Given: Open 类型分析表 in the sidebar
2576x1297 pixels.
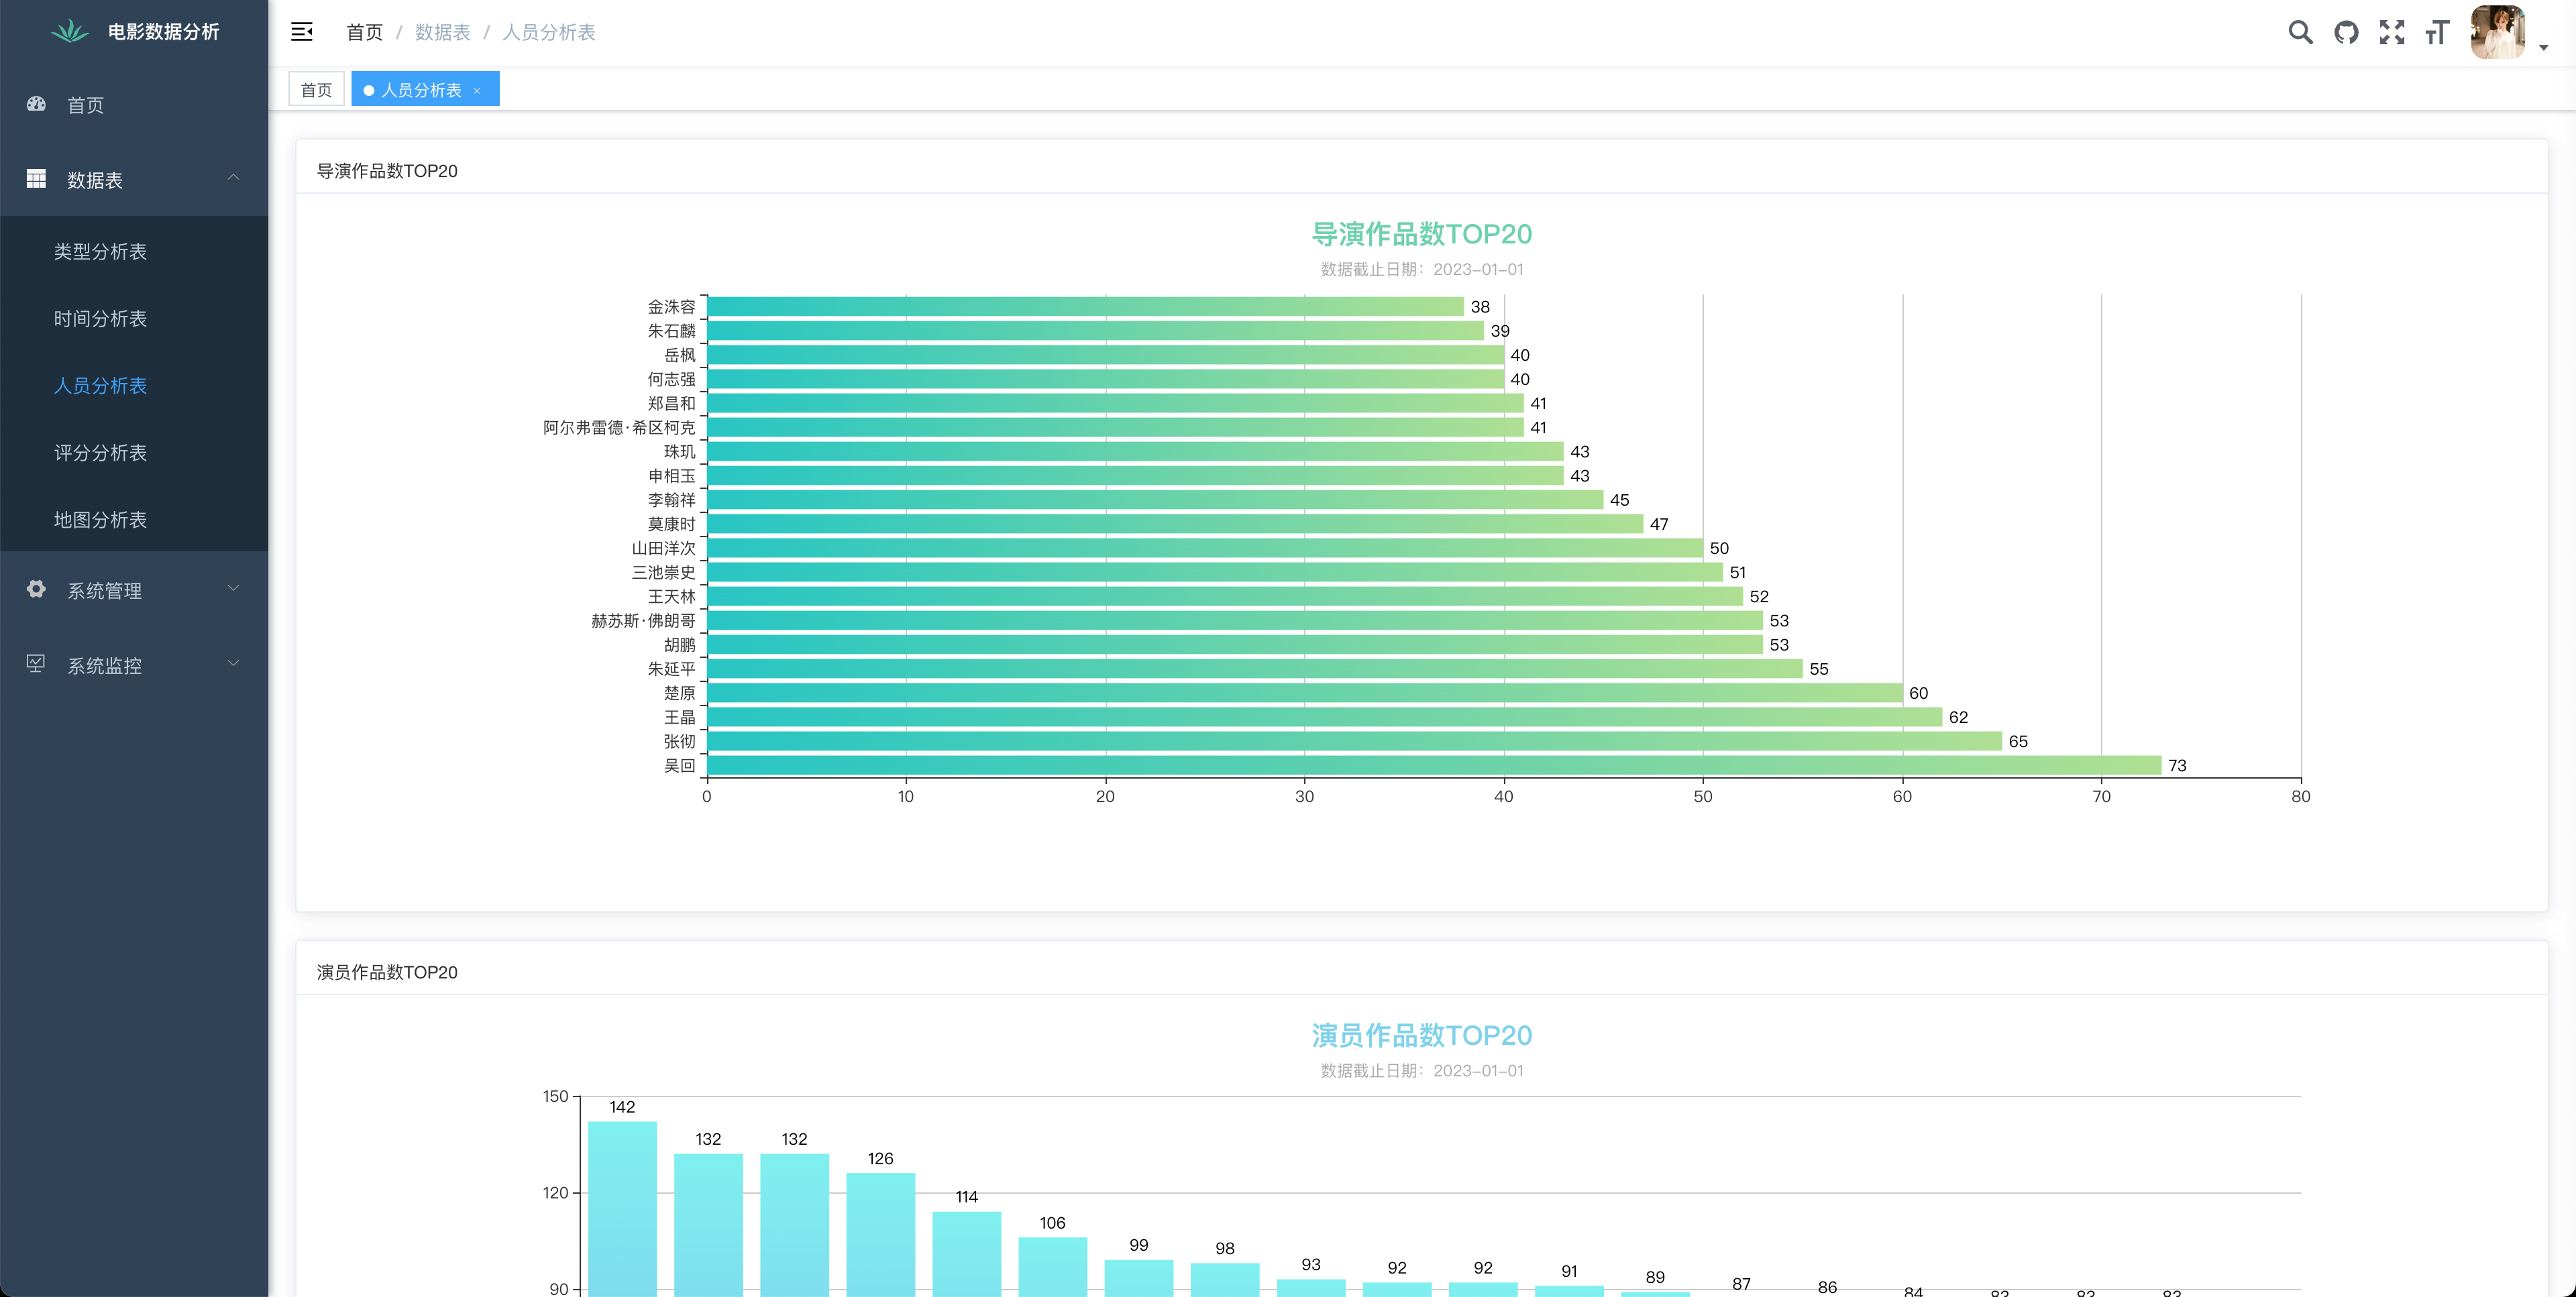Looking at the screenshot, I should [x=134, y=251].
